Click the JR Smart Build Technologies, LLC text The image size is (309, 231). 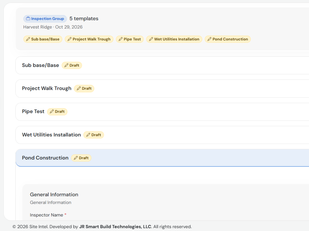pos(115,227)
